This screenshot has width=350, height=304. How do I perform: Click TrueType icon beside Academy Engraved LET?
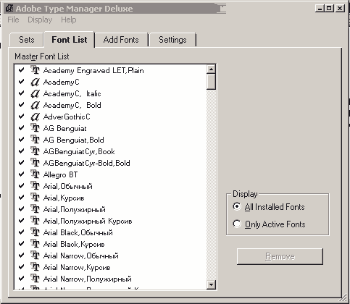click(x=35, y=70)
